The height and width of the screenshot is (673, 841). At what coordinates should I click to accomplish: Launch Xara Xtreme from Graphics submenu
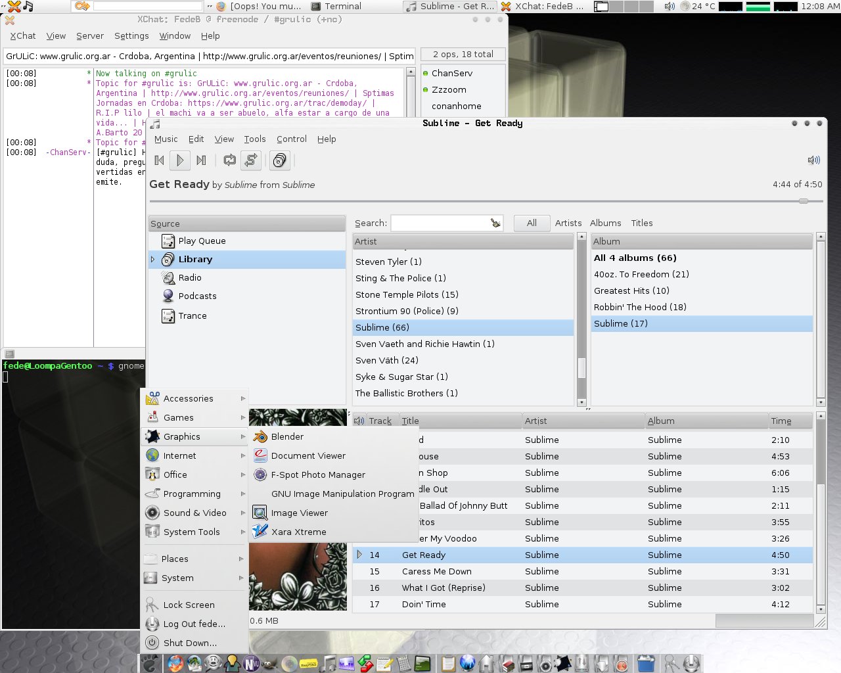pyautogui.click(x=332, y=532)
